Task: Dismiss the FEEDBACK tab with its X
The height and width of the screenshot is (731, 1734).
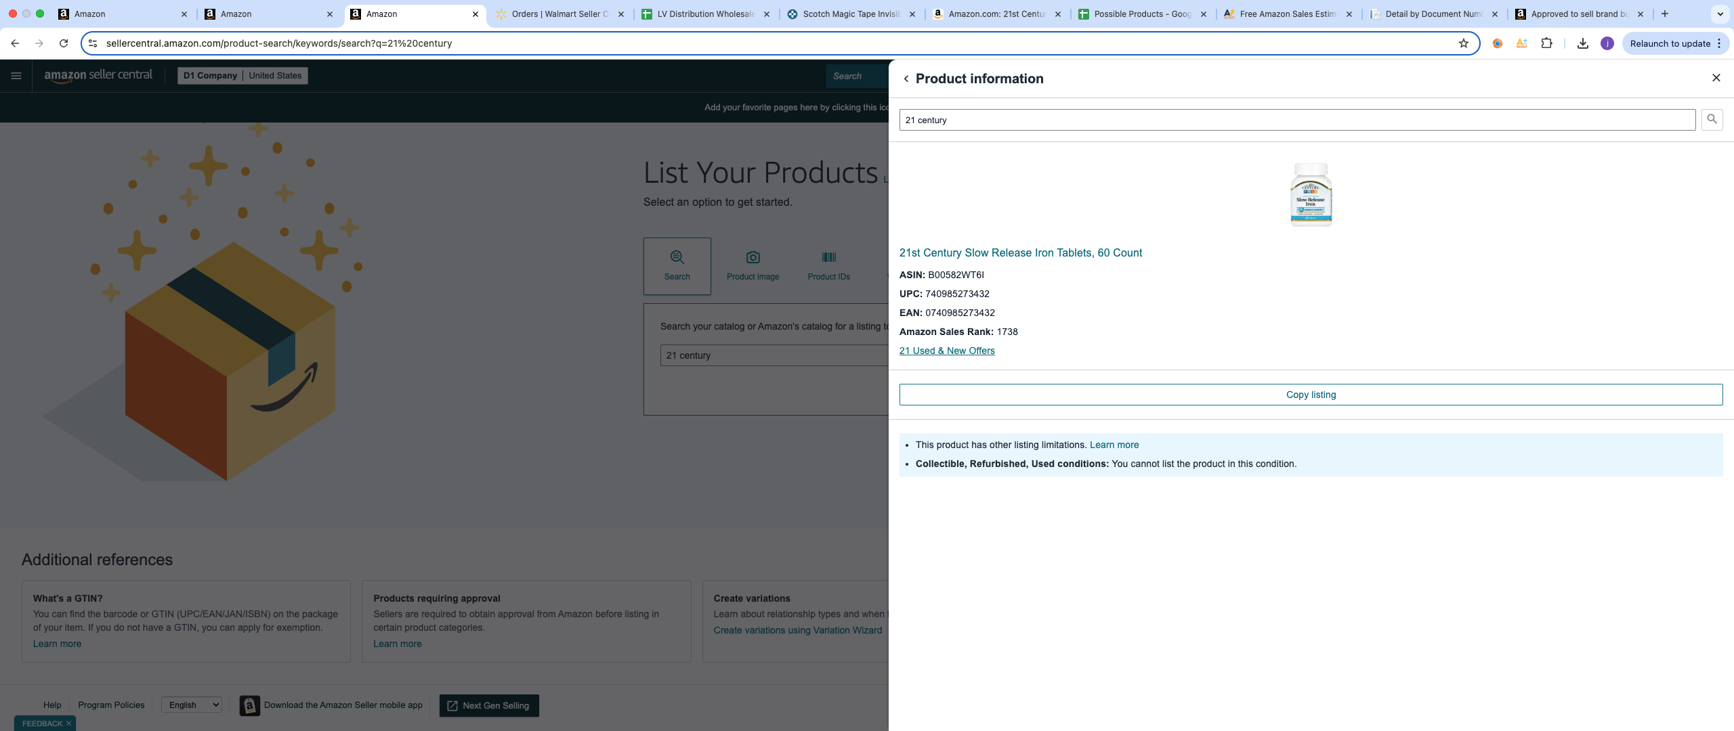Action: click(x=68, y=724)
